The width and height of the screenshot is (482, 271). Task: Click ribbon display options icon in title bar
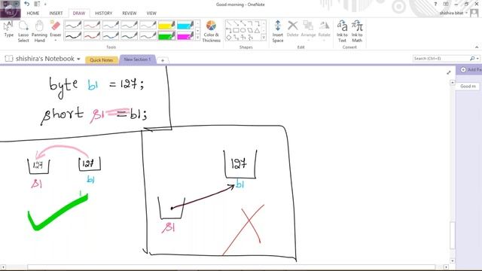pos(446,4)
